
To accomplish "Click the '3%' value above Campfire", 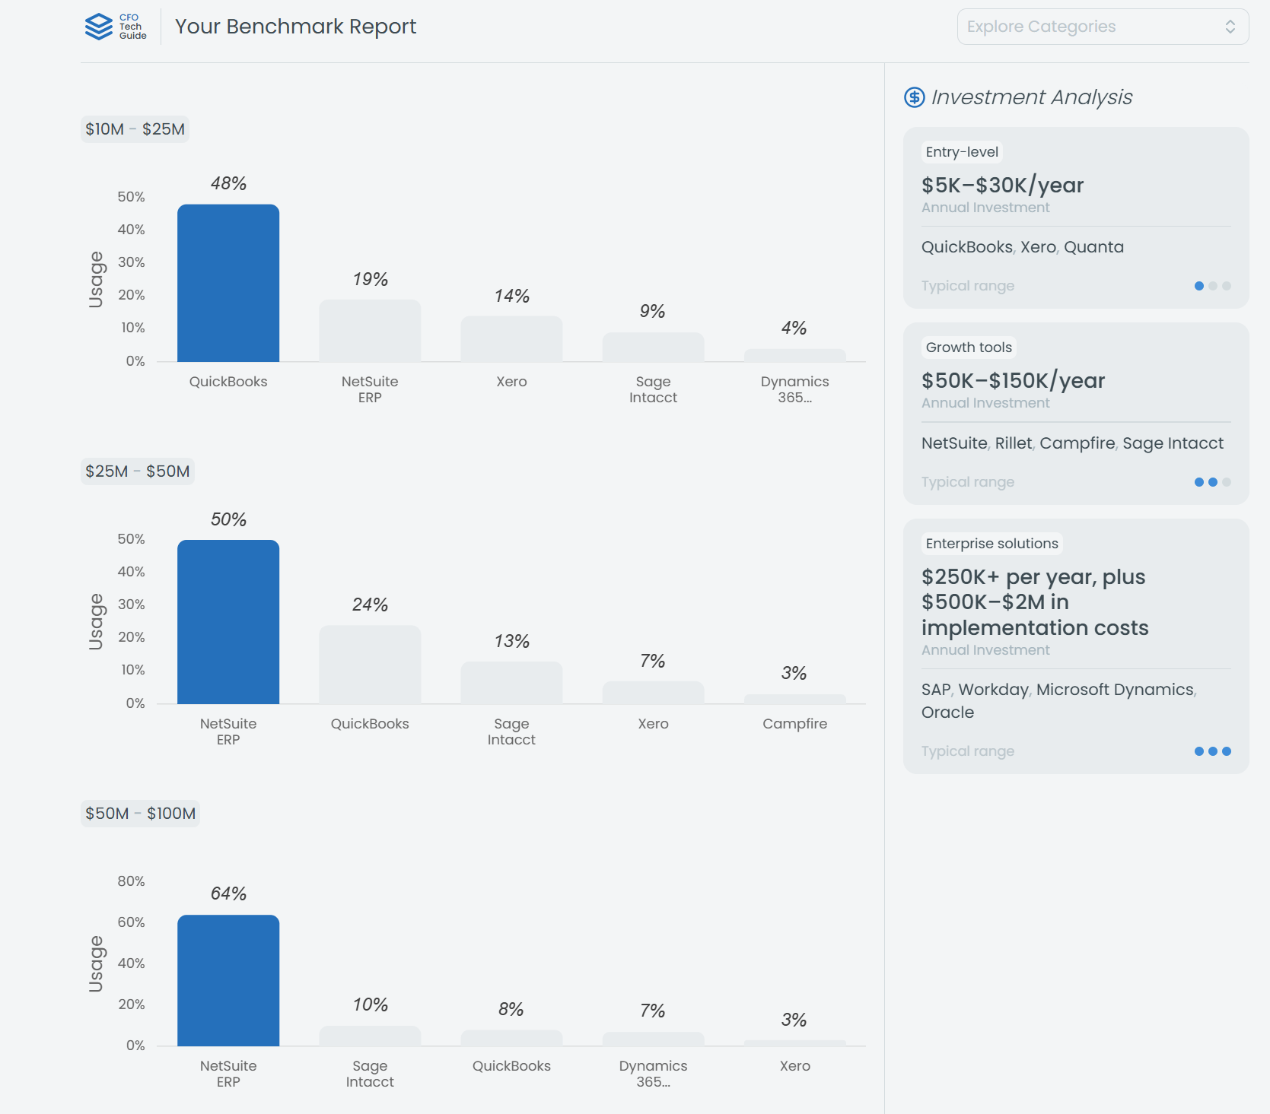I will coord(794,673).
